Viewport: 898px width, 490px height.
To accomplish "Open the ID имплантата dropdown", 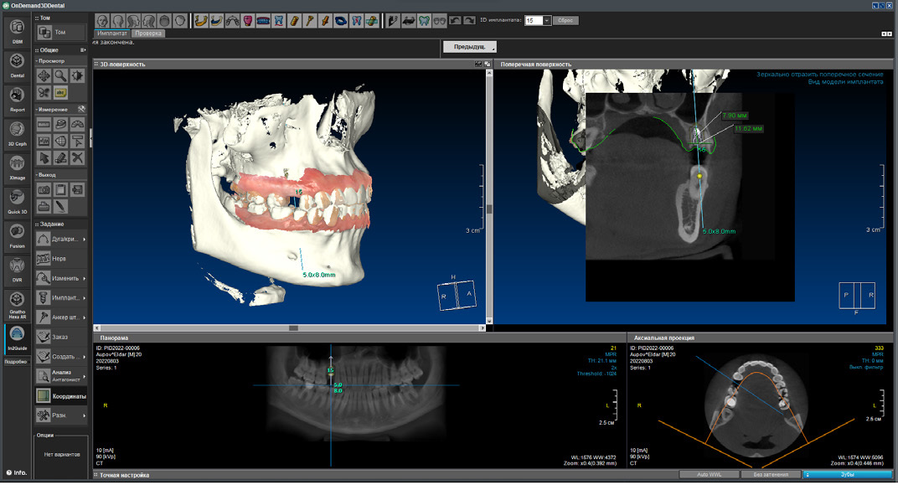I will click(x=546, y=20).
